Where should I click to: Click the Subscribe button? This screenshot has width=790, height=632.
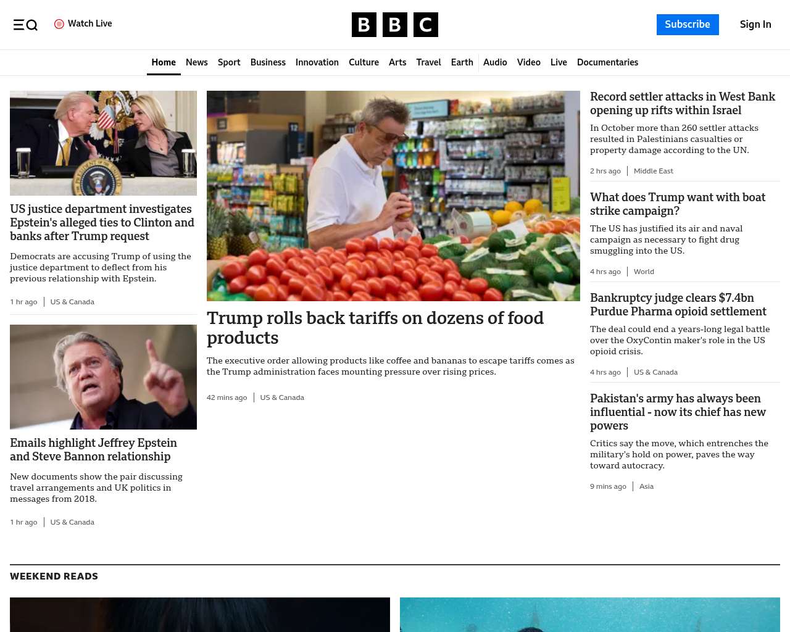click(x=688, y=25)
